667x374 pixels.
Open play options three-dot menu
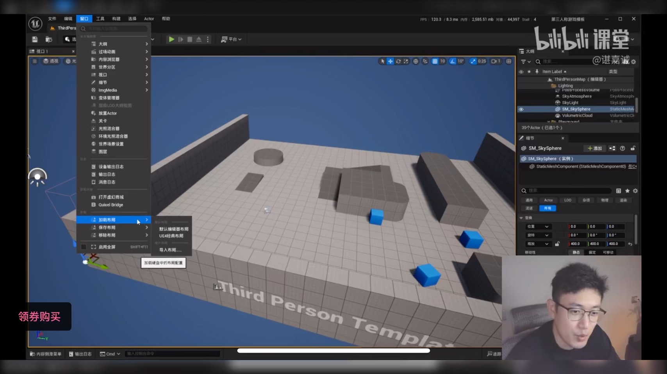pos(208,39)
